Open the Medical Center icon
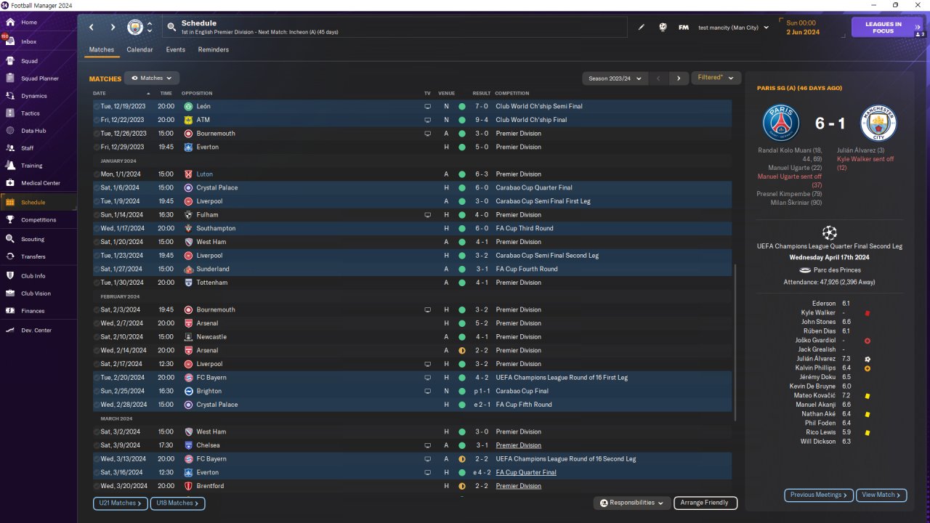The width and height of the screenshot is (930, 523). click(10, 183)
